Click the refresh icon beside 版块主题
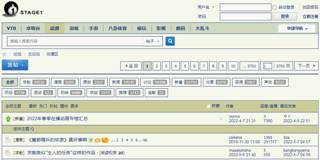Viewport: 320px width, 160px height. [32, 129]
